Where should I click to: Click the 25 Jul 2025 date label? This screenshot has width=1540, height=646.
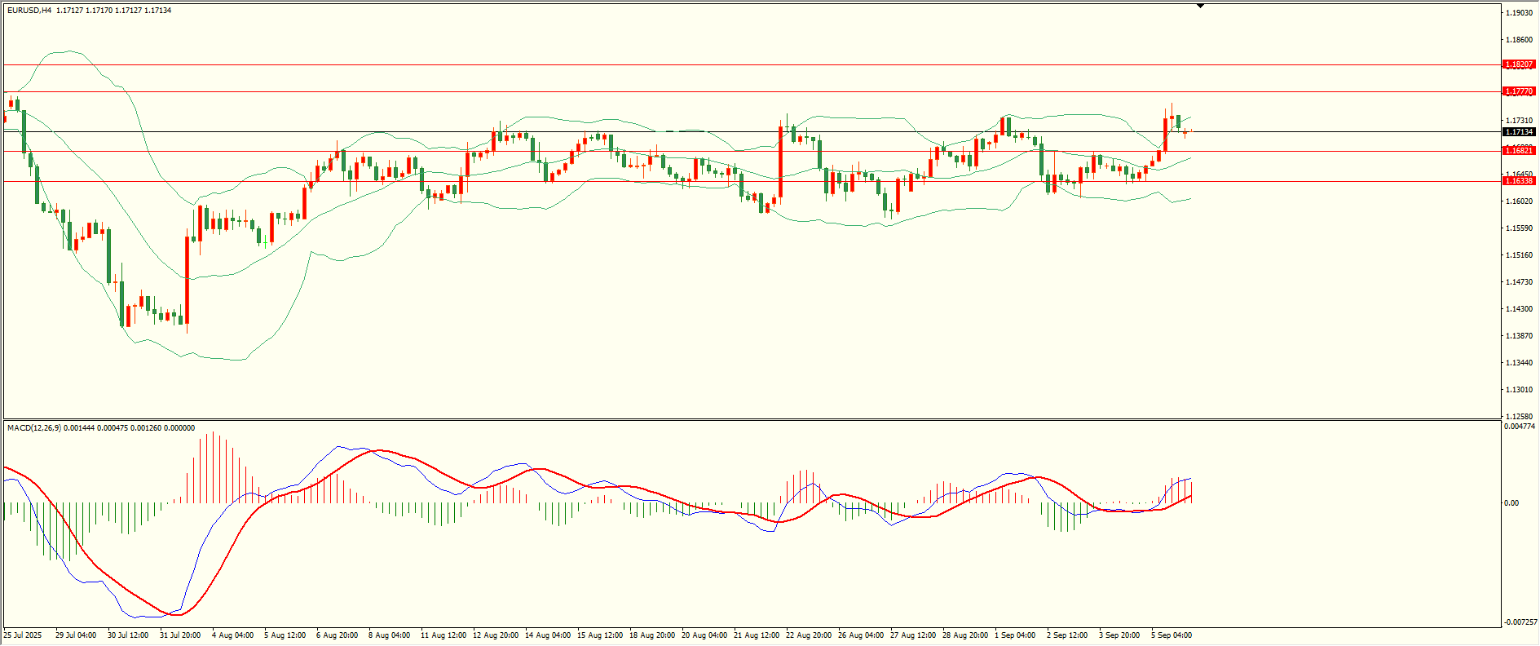pyautogui.click(x=23, y=635)
